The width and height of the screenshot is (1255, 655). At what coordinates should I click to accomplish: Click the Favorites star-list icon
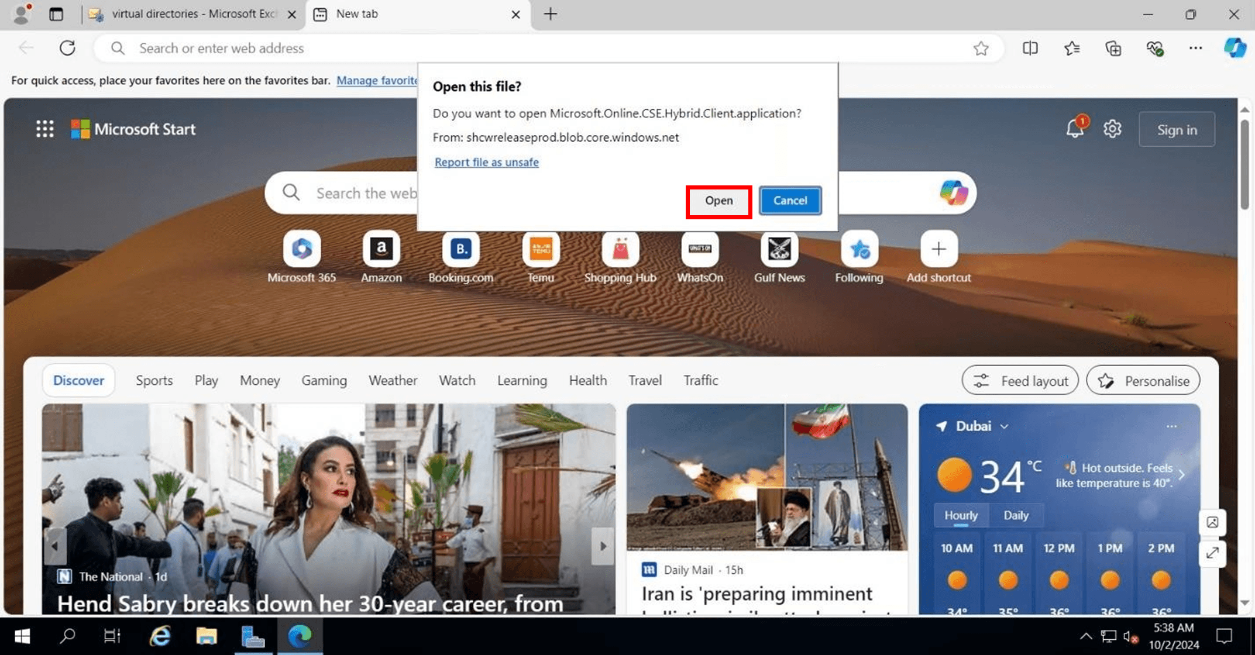click(x=1072, y=49)
